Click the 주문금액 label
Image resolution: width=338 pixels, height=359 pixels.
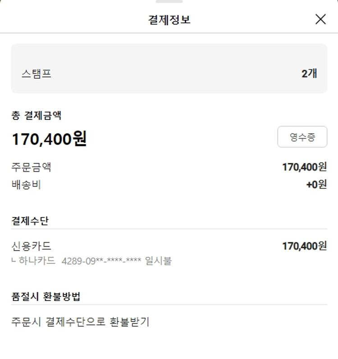[x=31, y=167]
